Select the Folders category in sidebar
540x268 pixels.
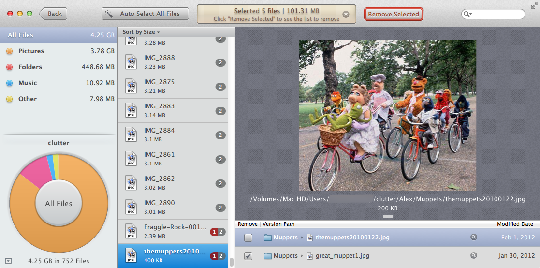tap(30, 67)
